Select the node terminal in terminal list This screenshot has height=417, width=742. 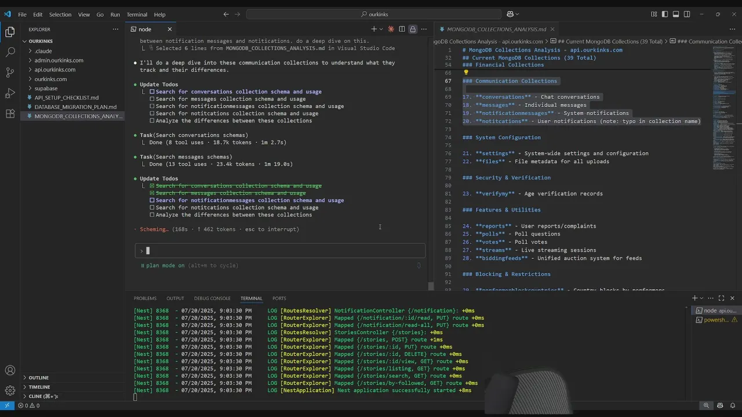(716, 310)
